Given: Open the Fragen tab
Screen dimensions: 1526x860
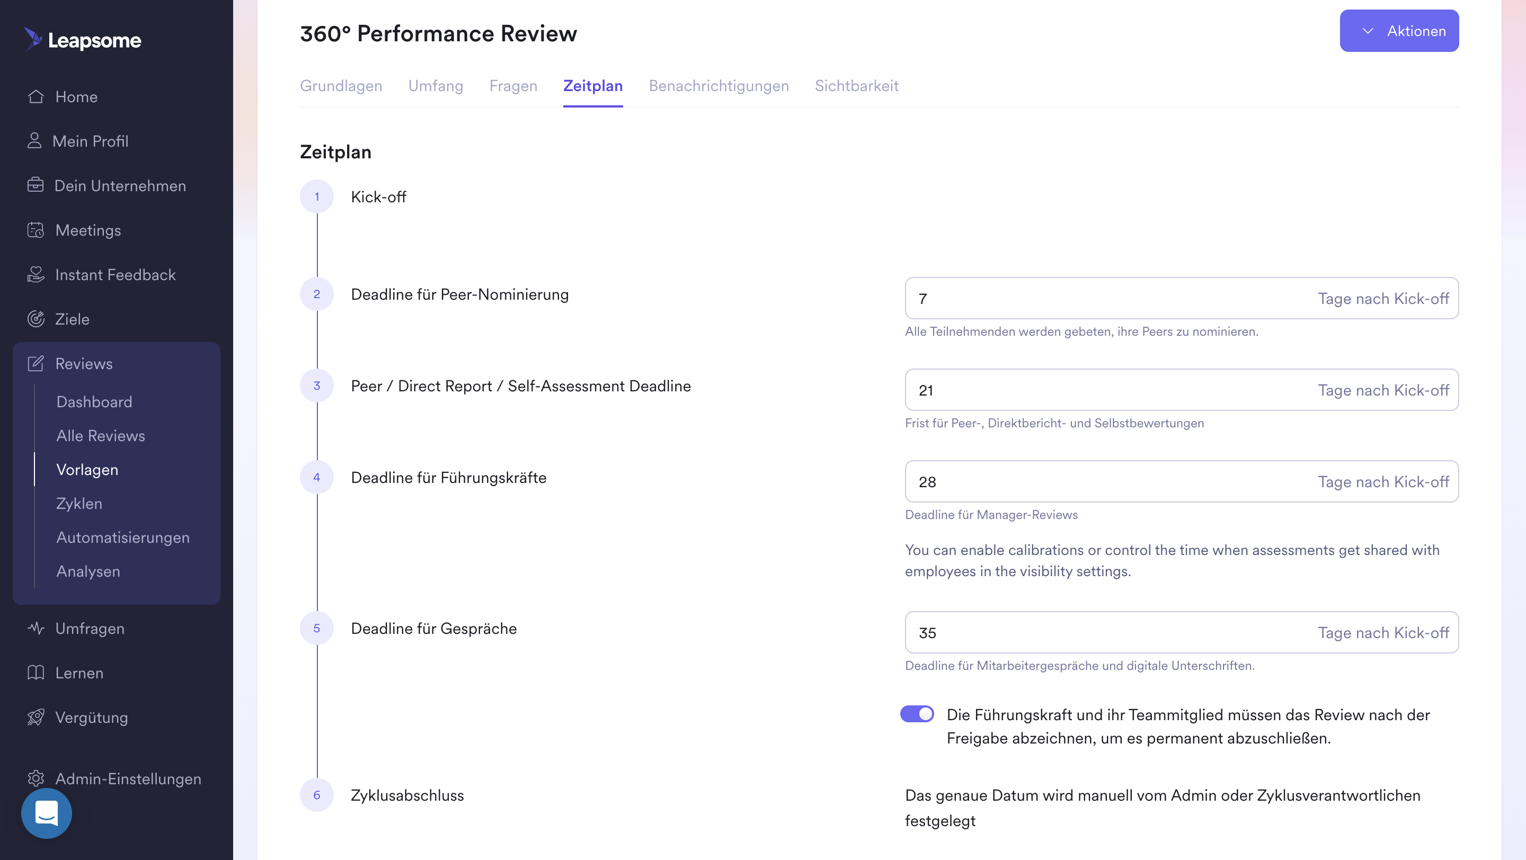Looking at the screenshot, I should pos(513,86).
